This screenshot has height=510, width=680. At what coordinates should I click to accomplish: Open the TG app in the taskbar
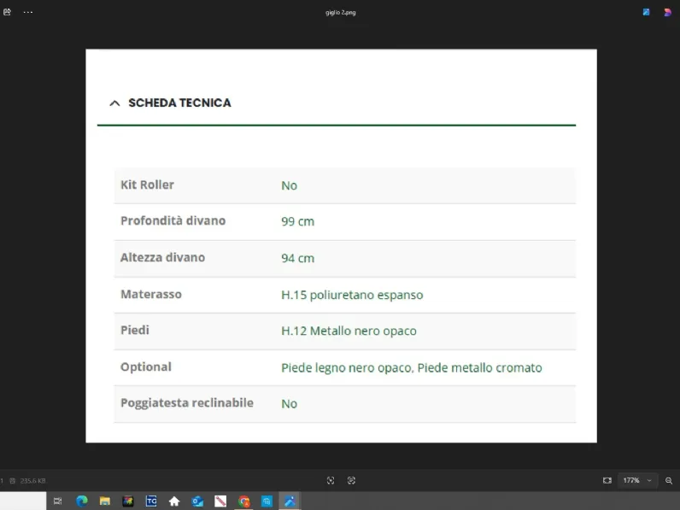click(151, 501)
